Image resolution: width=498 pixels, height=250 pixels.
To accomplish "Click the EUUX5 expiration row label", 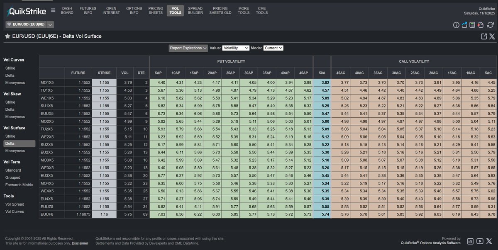I will [52, 113].
